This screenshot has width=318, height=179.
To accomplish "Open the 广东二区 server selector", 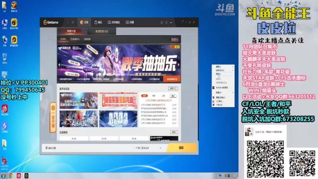I will coord(142,148).
